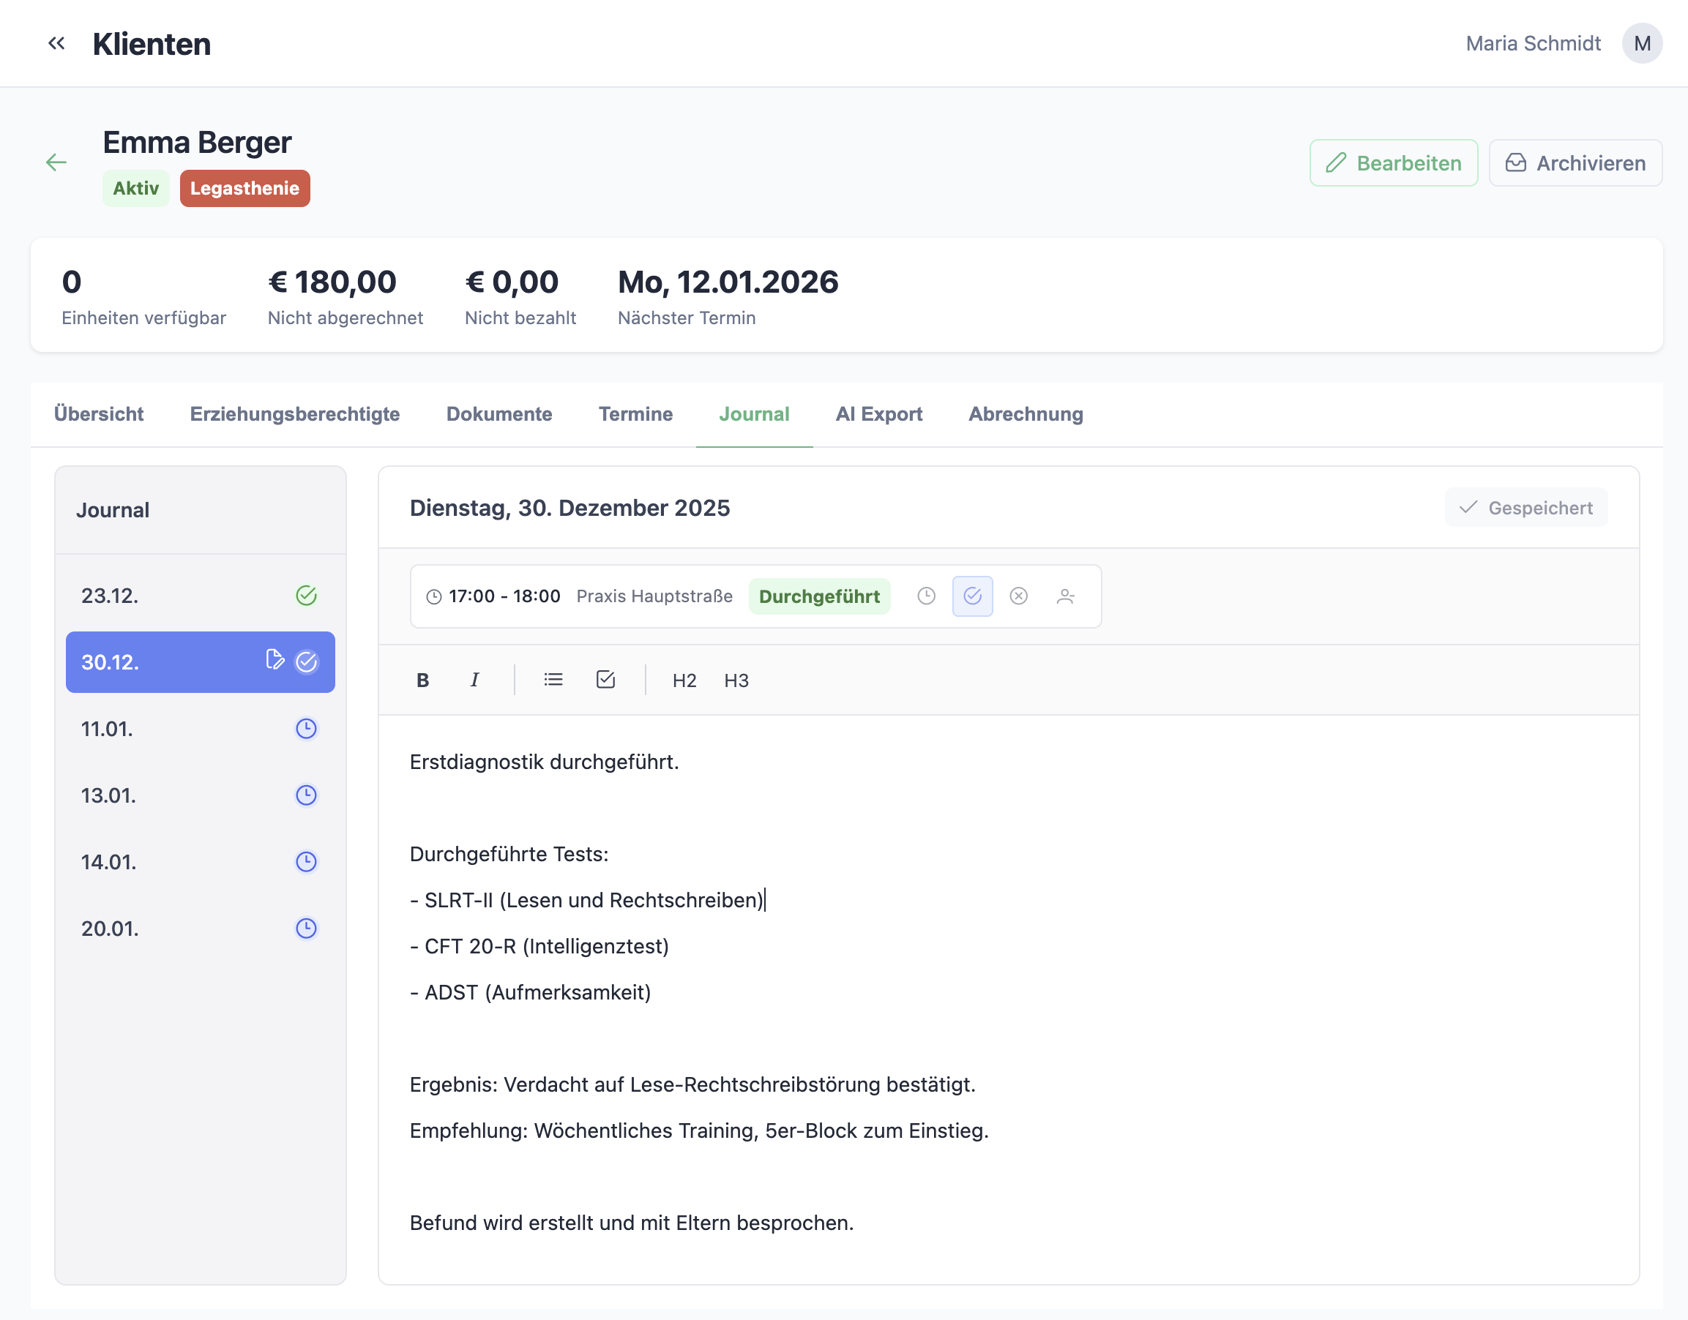This screenshot has width=1688, height=1320.
Task: Click the green back arrow
Action: tap(56, 162)
